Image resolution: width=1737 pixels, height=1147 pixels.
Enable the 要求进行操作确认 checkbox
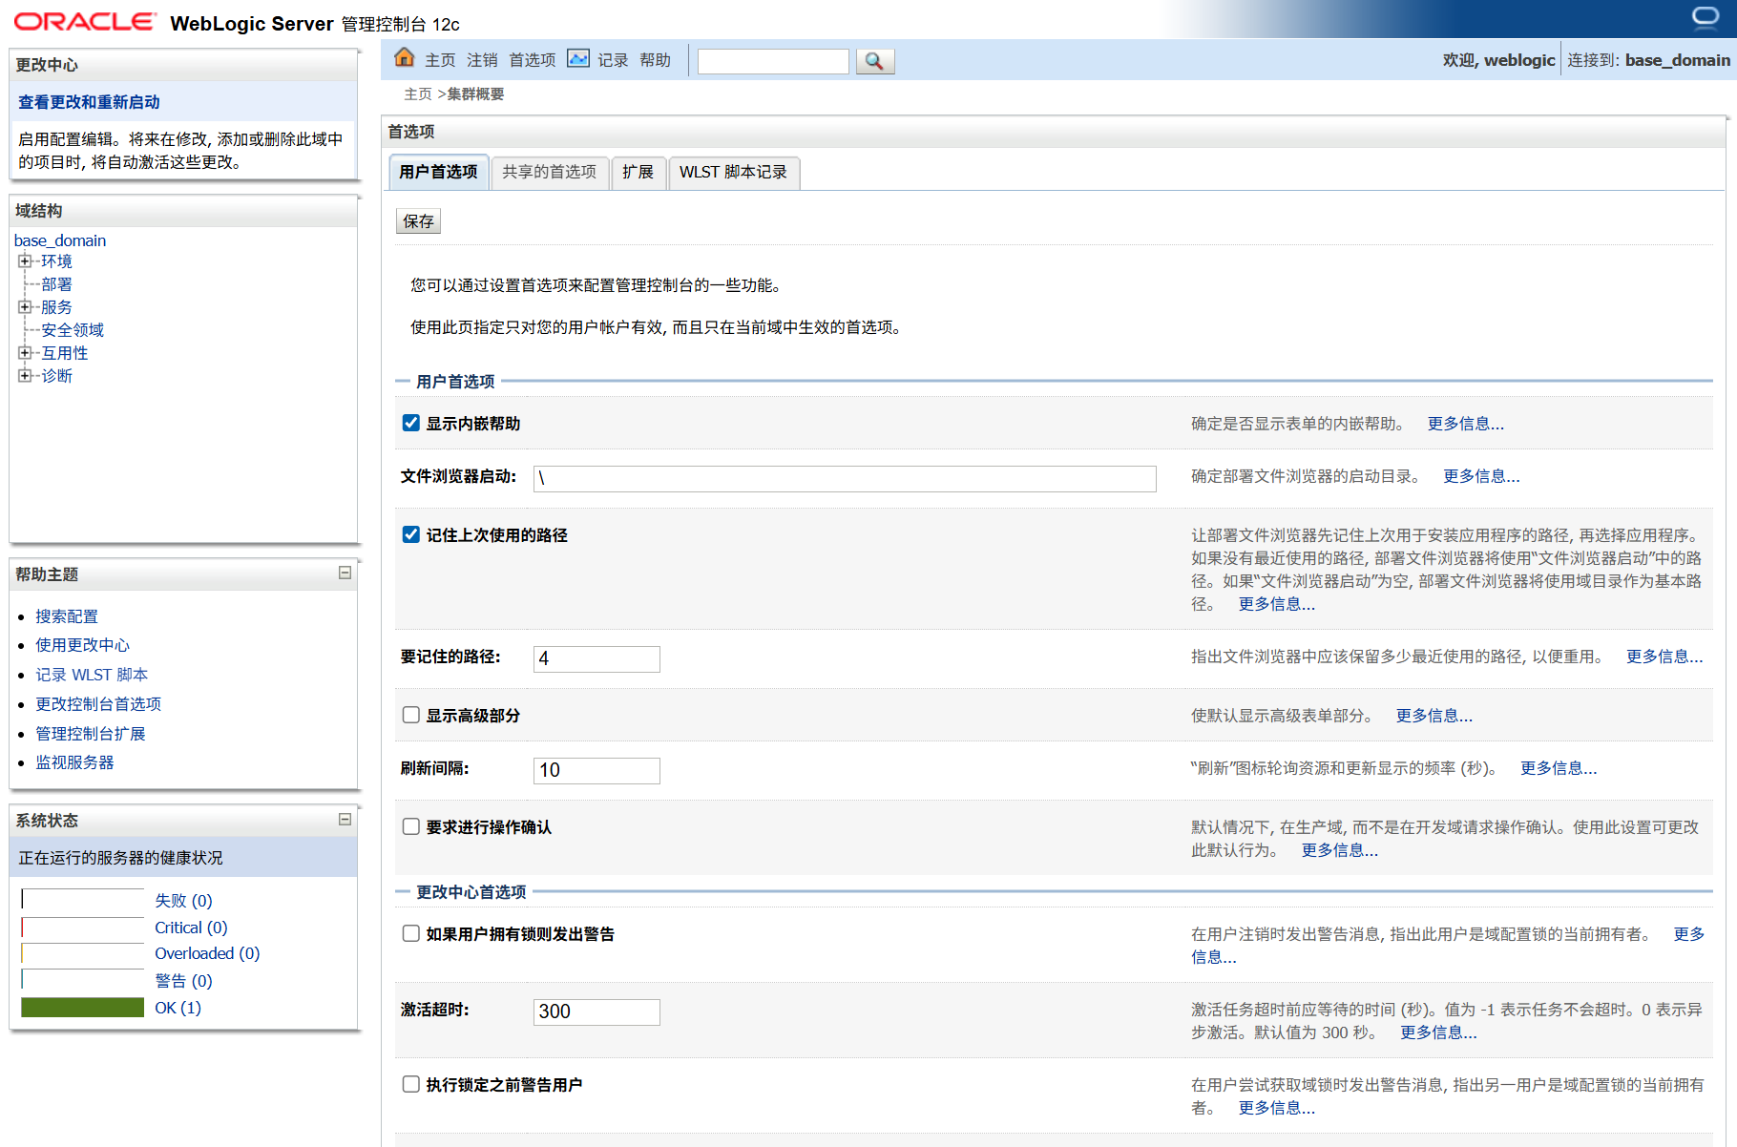pos(411,826)
